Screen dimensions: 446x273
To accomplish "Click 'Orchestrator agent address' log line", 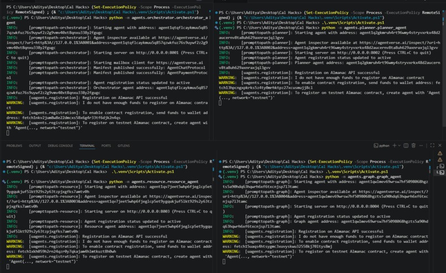I will (x=107, y=90).
